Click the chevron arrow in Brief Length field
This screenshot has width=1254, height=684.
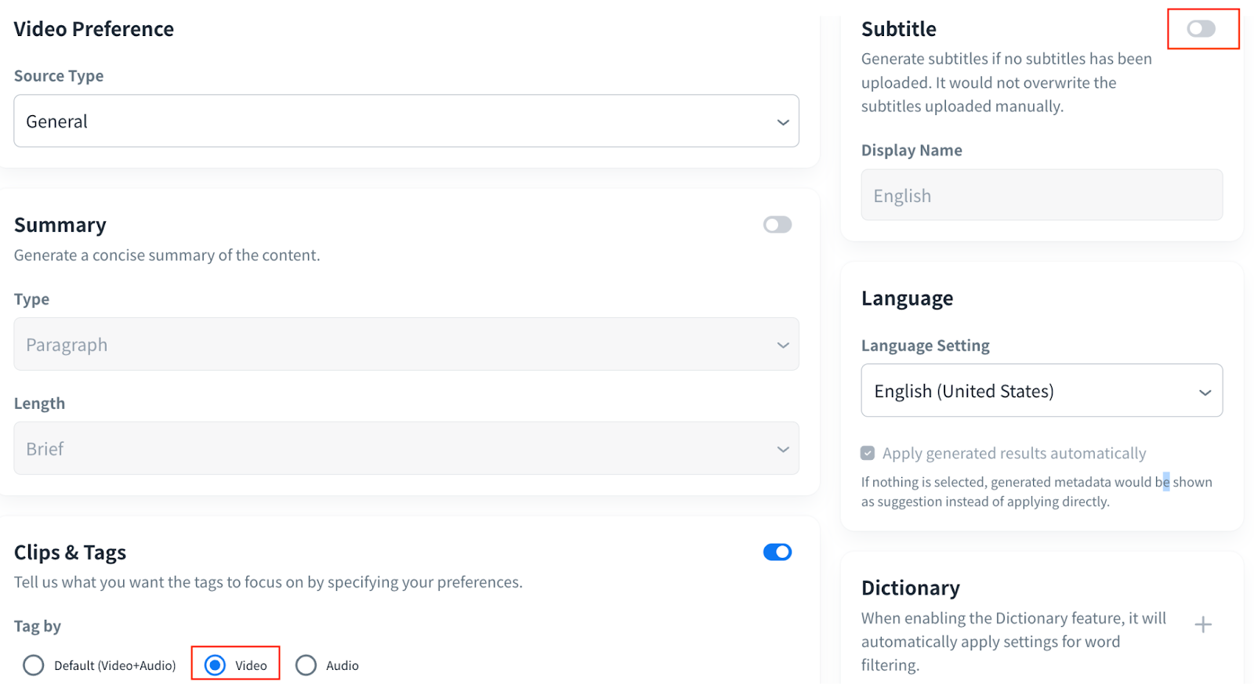(782, 450)
